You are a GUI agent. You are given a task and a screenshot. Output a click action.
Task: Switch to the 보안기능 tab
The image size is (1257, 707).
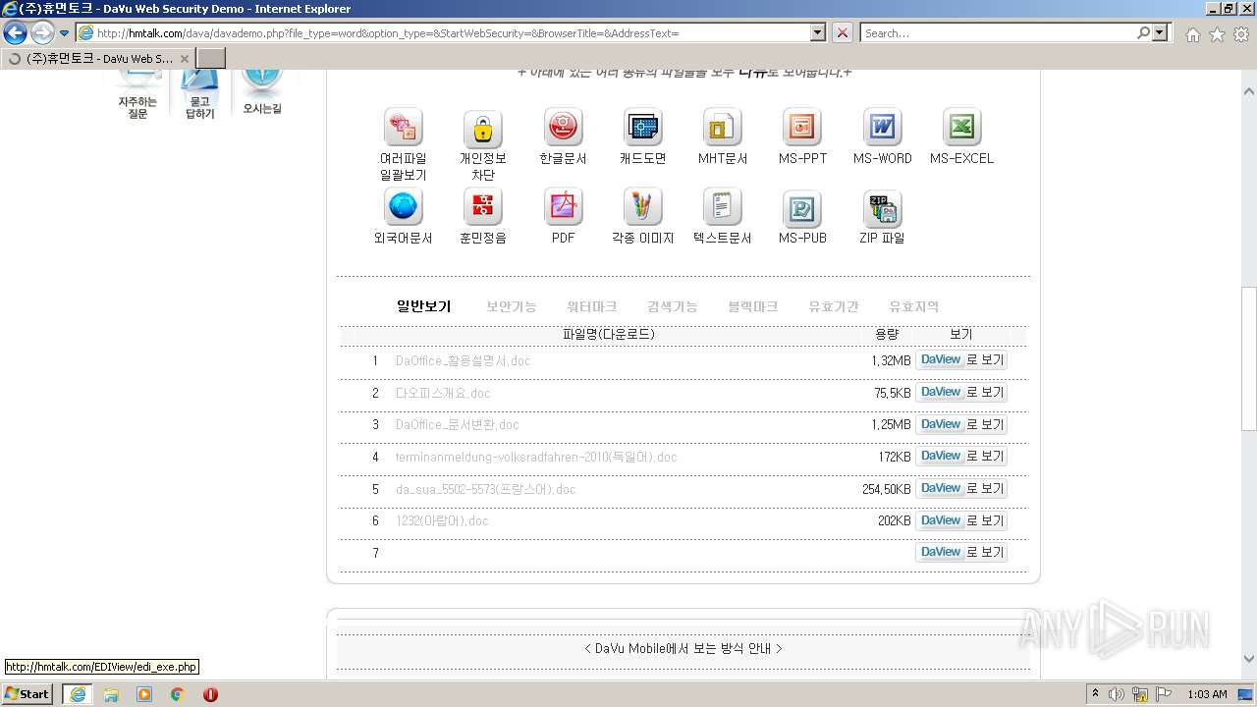[x=512, y=306]
